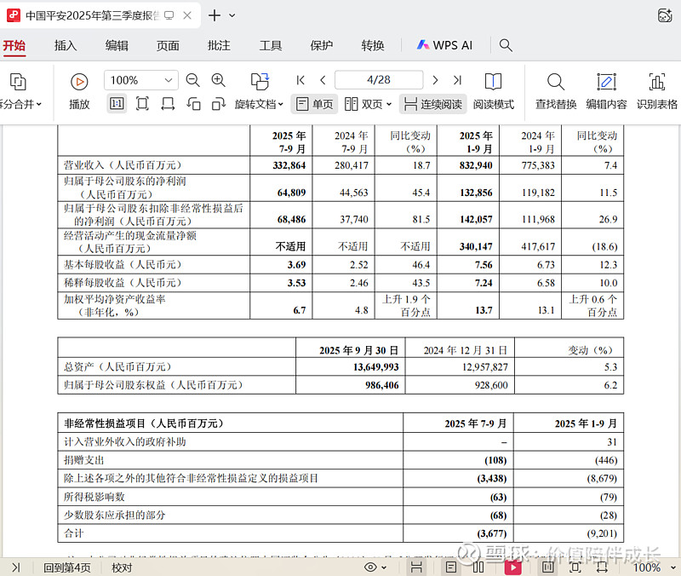Image resolution: width=681 pixels, height=576 pixels.
Task: Switch to the 批注 tab
Action: (219, 45)
